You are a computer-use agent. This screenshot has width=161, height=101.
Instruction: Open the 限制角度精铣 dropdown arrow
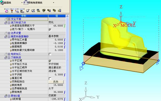53,3
